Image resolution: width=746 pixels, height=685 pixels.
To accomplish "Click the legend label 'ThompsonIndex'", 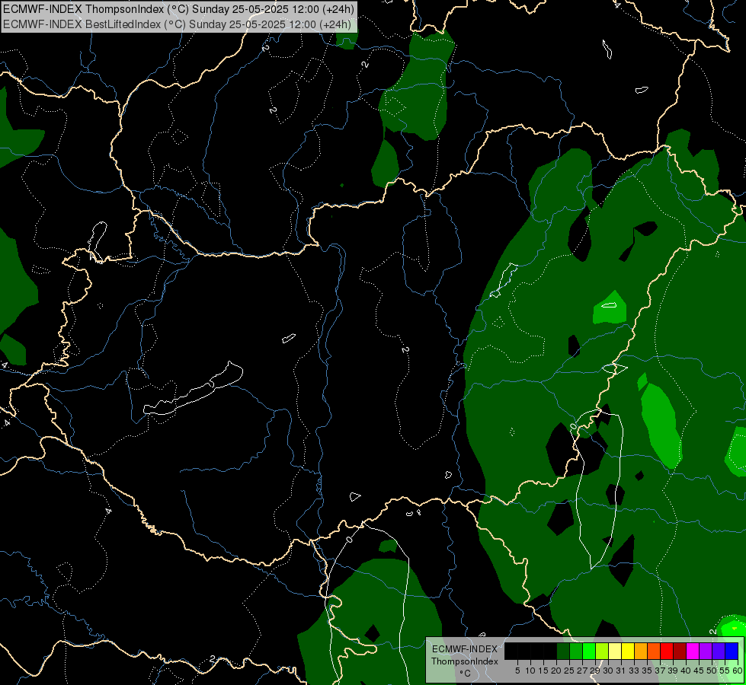I will coord(465,661).
